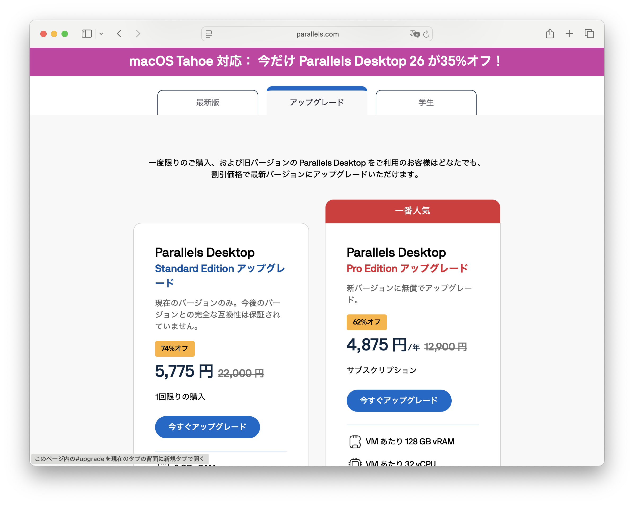
Task: Click the macOS Tahoe 35% off banner
Action: (317, 62)
